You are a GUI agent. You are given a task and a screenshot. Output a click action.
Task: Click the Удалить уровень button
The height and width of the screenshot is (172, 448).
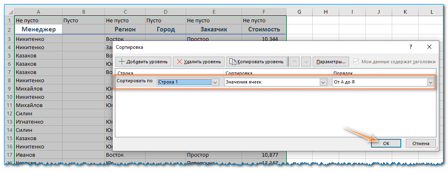(x=199, y=62)
